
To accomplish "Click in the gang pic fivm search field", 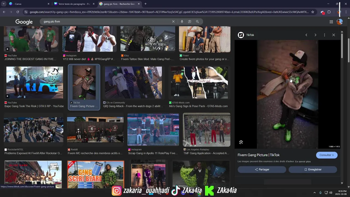I will click(107, 22).
